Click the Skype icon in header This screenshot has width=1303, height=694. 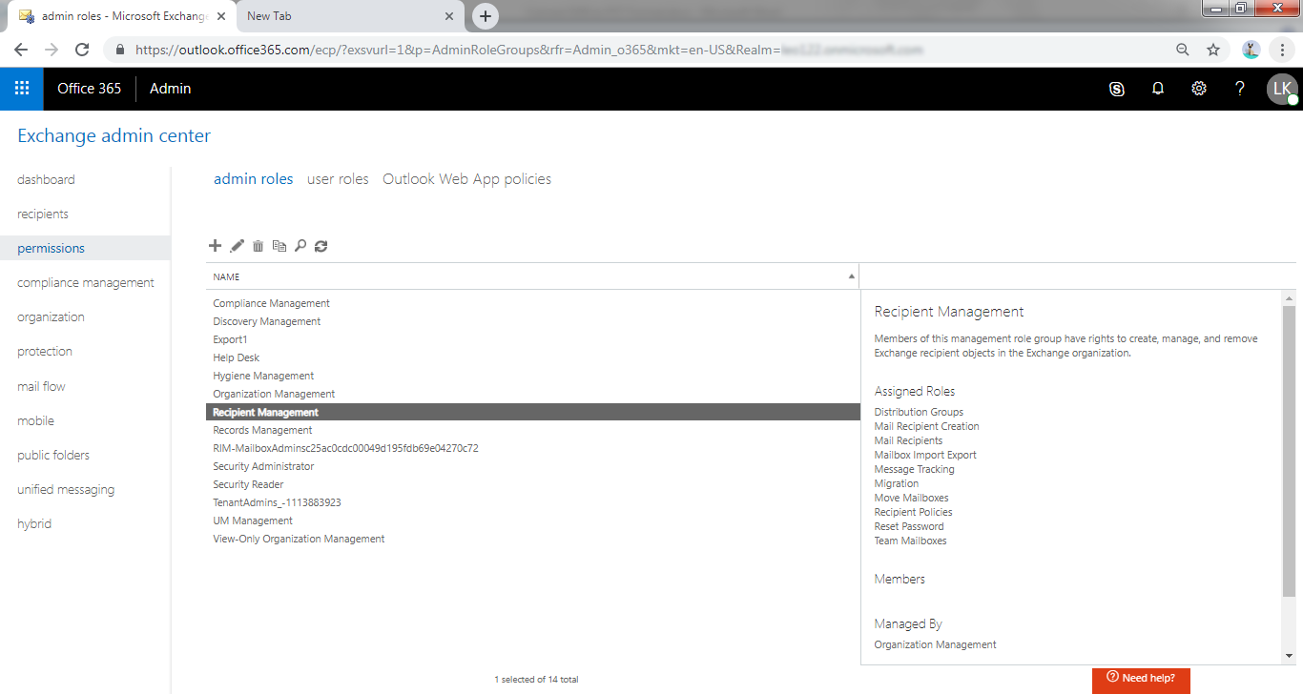pyautogui.click(x=1117, y=89)
